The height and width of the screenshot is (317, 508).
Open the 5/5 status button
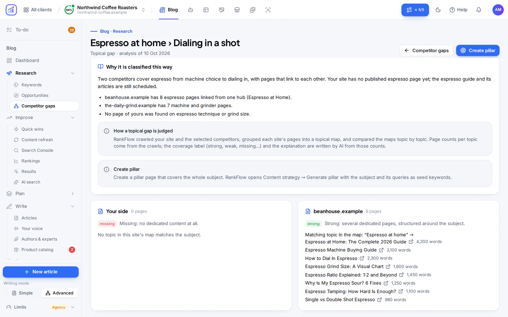tap(415, 10)
